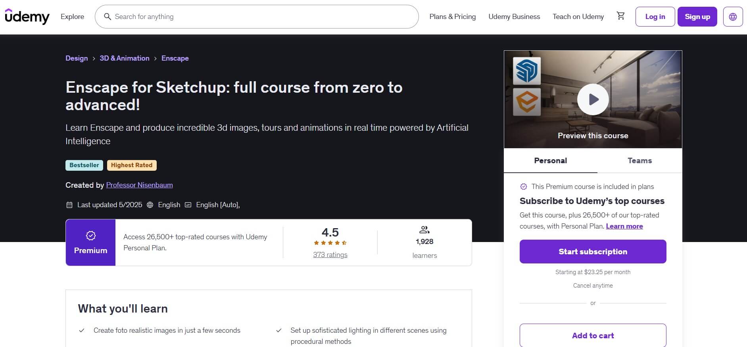This screenshot has height=347, width=747.
Task: Click the SketchUp logo in the preview
Action: (526, 71)
